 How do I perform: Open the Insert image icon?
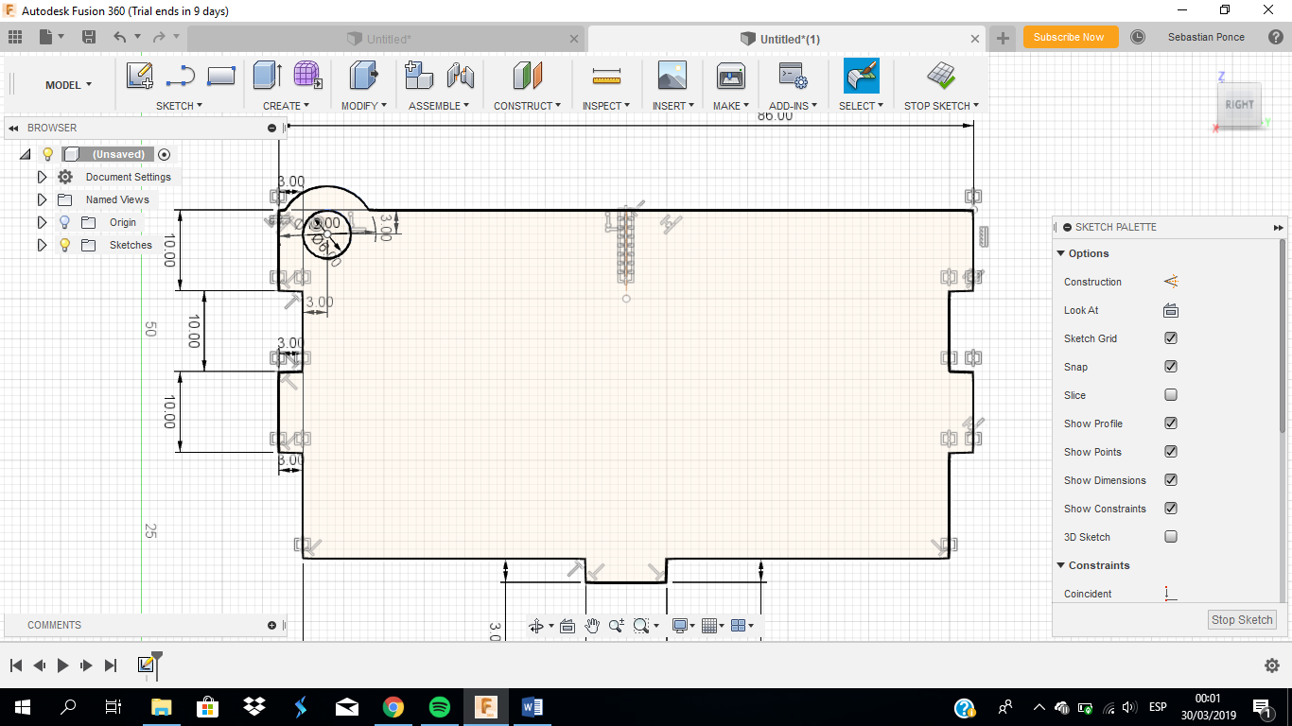tap(672, 76)
